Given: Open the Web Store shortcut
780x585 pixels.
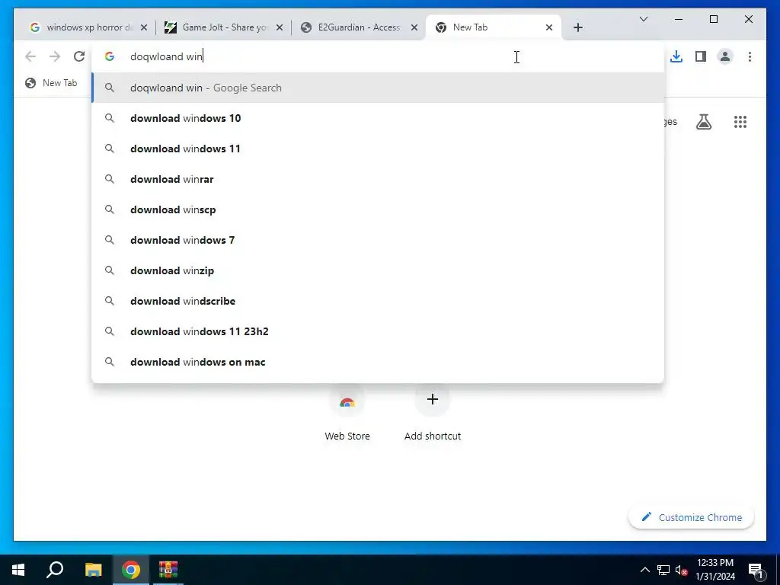Looking at the screenshot, I should pos(347,414).
